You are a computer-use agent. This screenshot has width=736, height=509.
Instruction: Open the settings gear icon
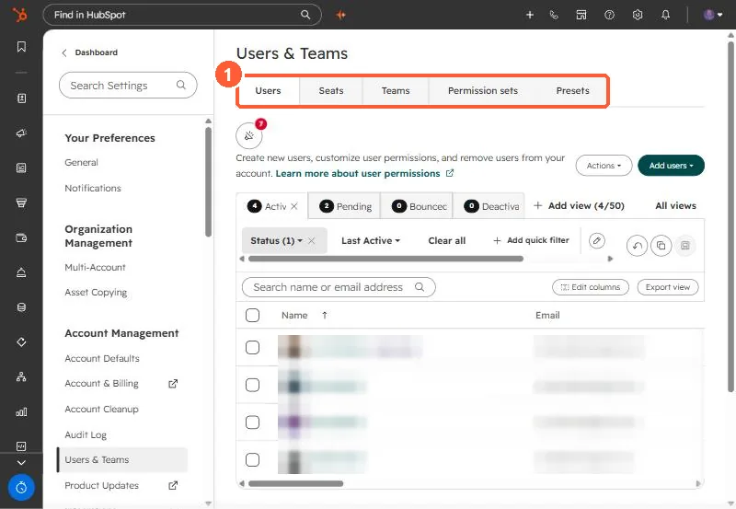coord(637,15)
